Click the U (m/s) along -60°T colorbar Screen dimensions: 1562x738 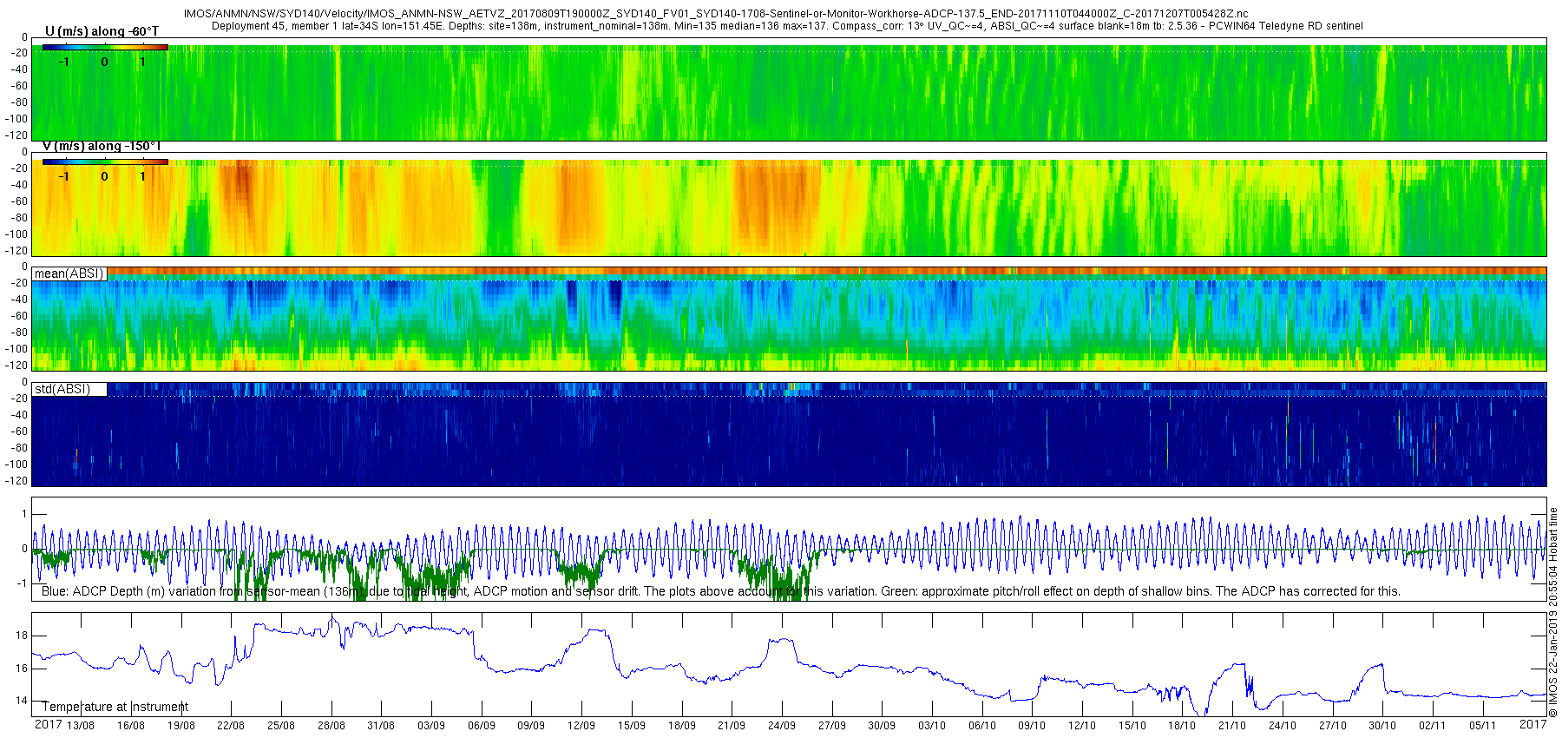(105, 47)
